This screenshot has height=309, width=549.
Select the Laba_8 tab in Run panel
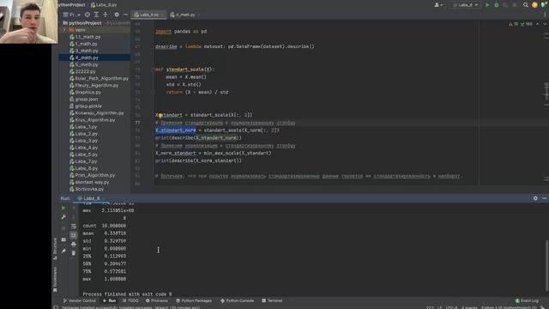tap(90, 198)
